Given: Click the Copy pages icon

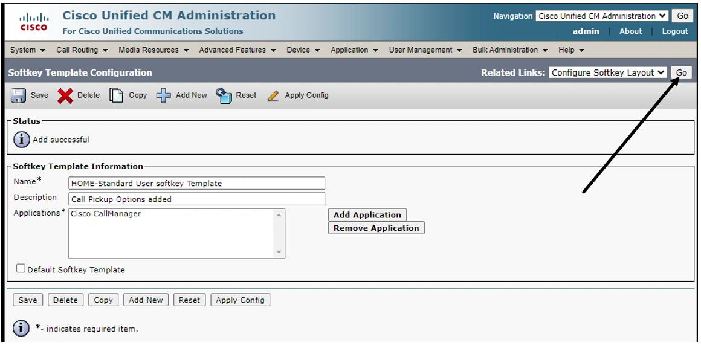Looking at the screenshot, I should click(x=116, y=95).
